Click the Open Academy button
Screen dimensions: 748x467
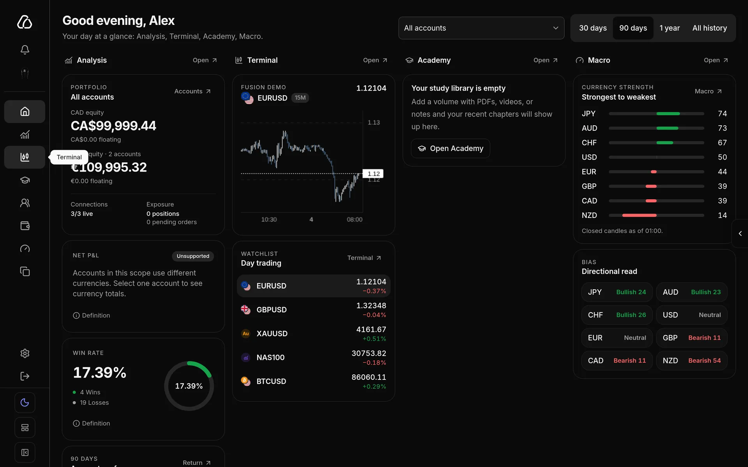[450, 148]
